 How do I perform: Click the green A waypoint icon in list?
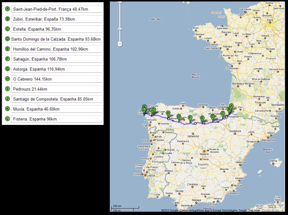pos(8,9)
